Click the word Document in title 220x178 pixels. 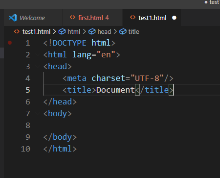[x=115, y=90]
